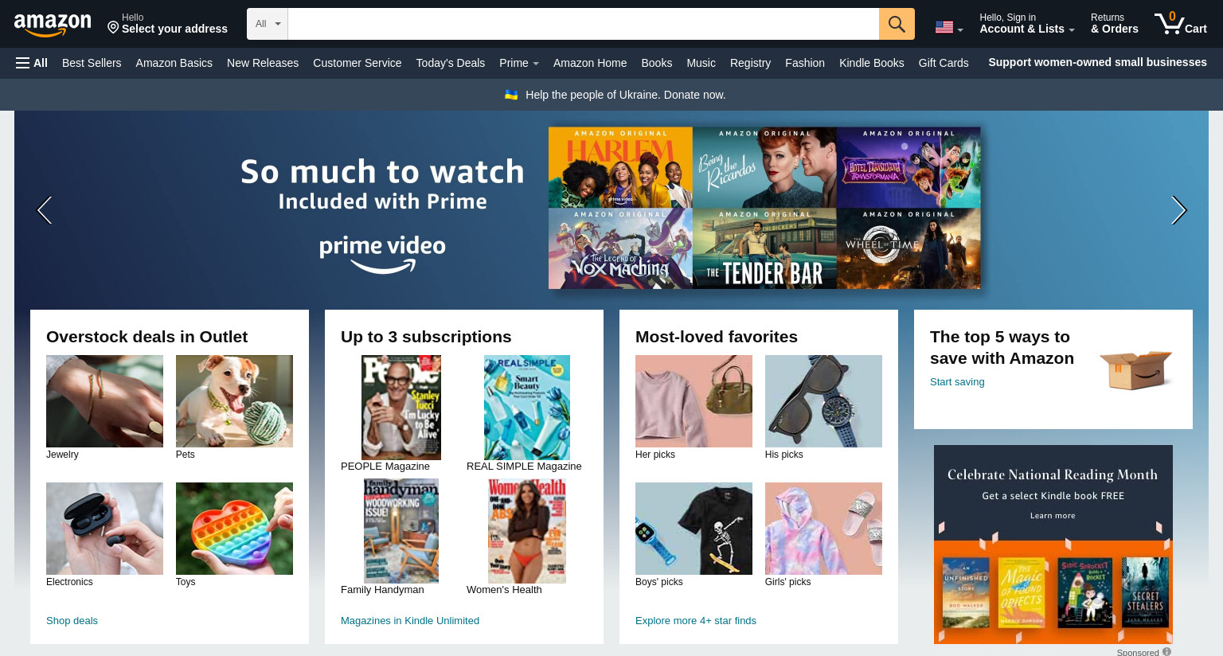Open REAL SIMPLE Magazine cover
This screenshot has width=1223, height=656.
[527, 408]
